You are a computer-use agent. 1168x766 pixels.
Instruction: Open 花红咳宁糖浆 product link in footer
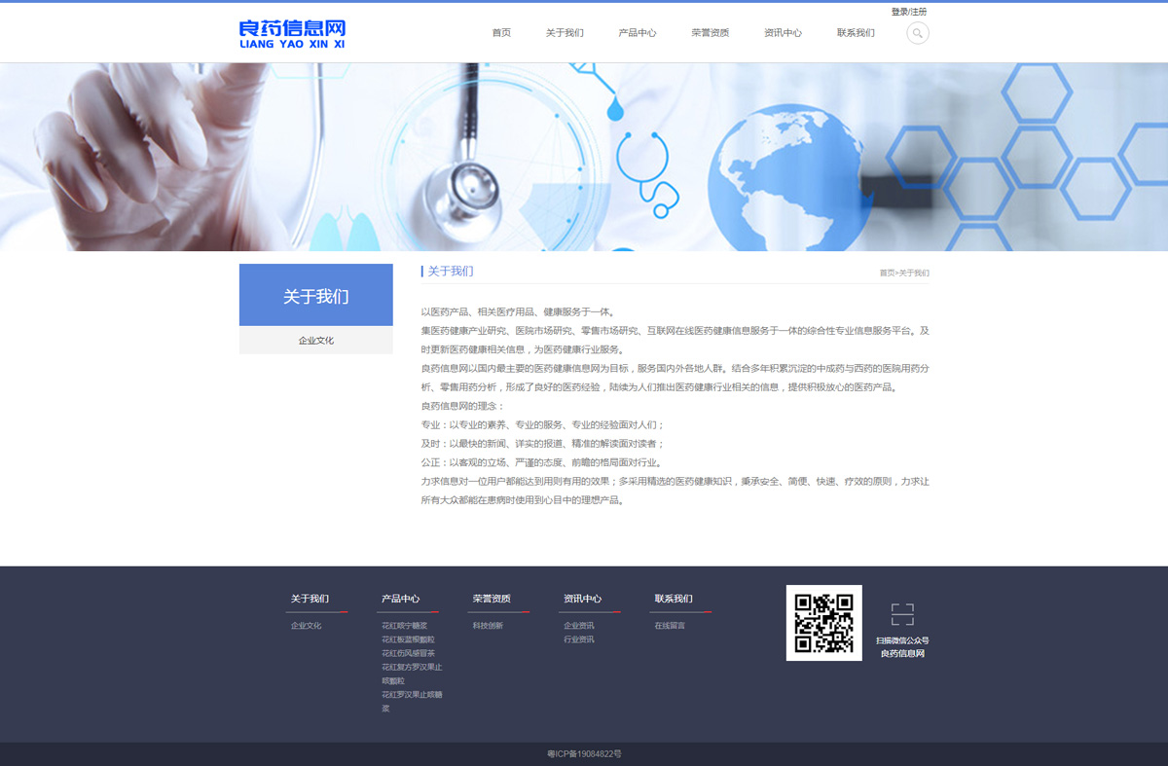[404, 626]
